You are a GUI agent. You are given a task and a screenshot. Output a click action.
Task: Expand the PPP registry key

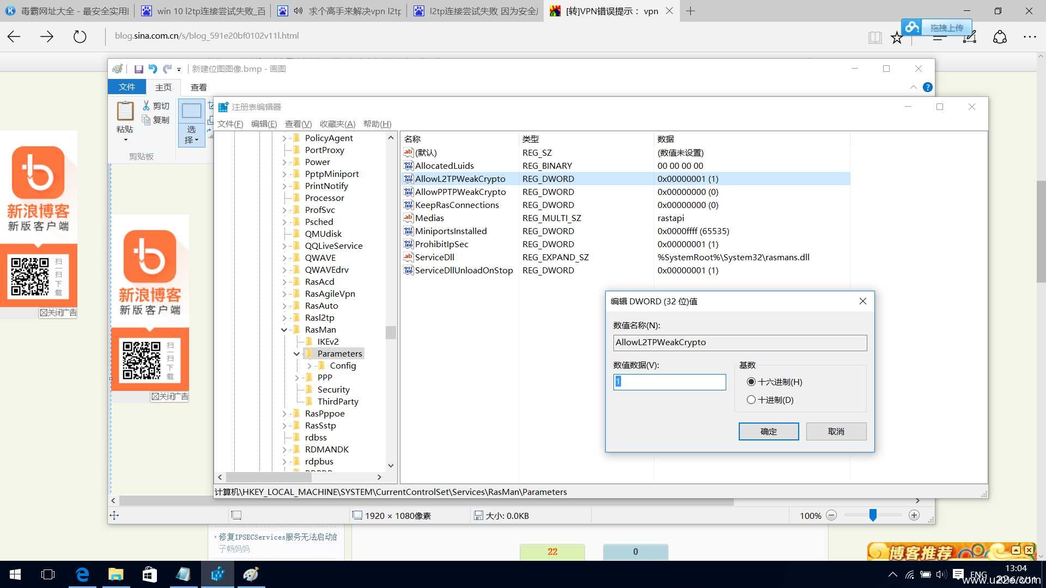point(296,377)
